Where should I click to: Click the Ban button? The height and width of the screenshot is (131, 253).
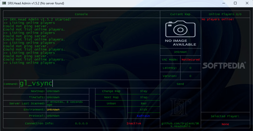[x=144, y=103]
